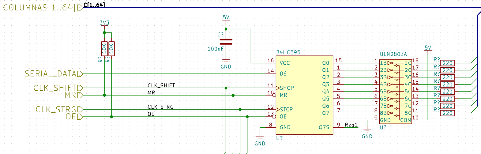Click the junction dot on the CLK_SHIFT wire

point(226,88)
